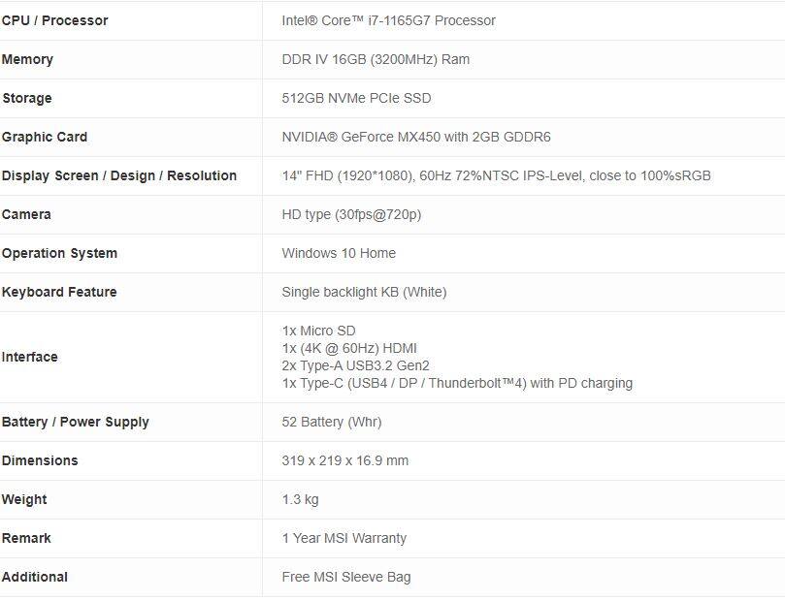Click the Display Screen / Design / Resolution label
The width and height of the screenshot is (785, 600).
tap(119, 175)
